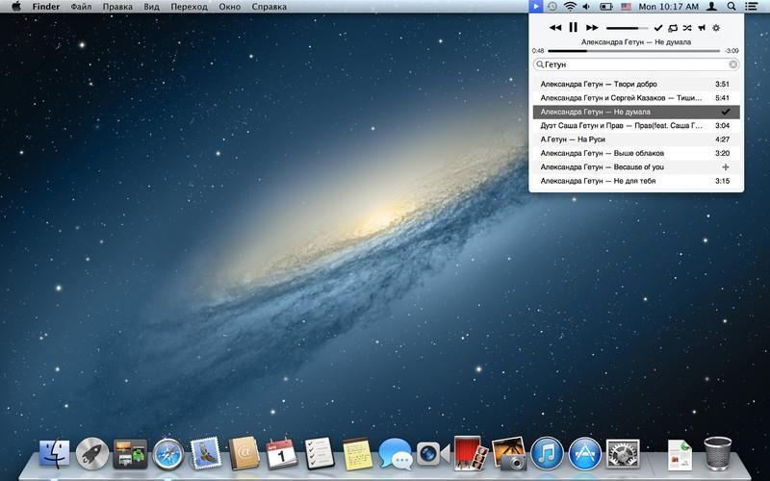
Task: Play song Не для тебя
Action: click(636, 181)
